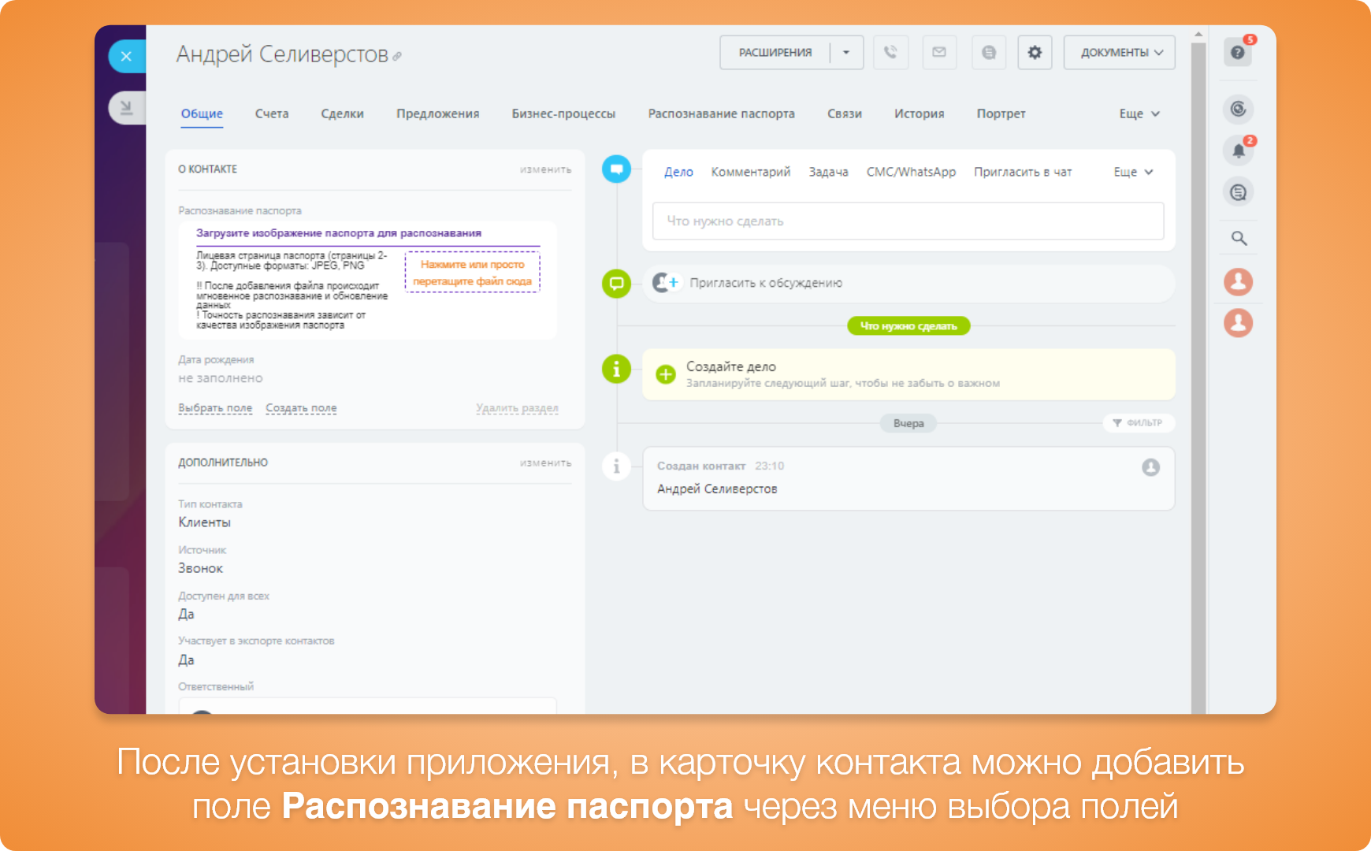Click the ФИЛЬТР button in timeline
1371x851 pixels.
coord(1138,423)
